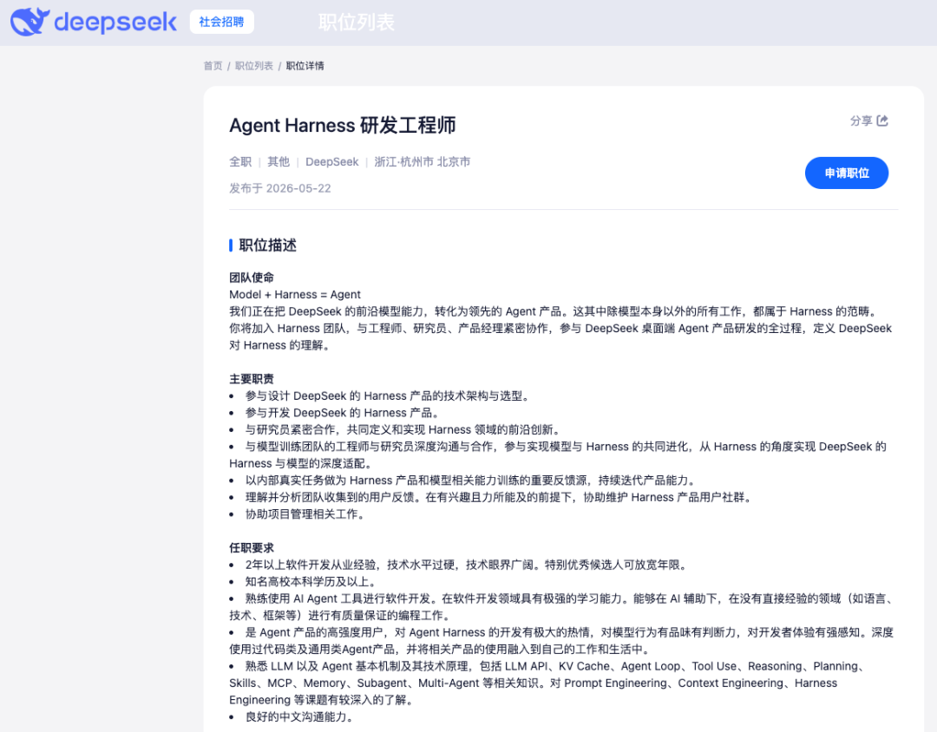Click the bullet 知名高校本科学历及以上
Viewport: 937px width, 732px height.
click(311, 582)
